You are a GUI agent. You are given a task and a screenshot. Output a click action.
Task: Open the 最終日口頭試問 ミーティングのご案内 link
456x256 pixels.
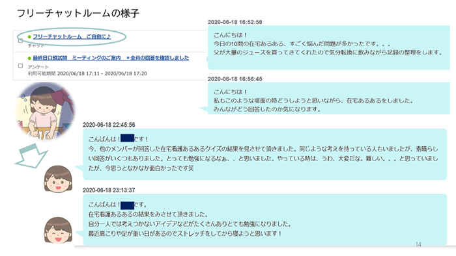[x=111, y=58]
